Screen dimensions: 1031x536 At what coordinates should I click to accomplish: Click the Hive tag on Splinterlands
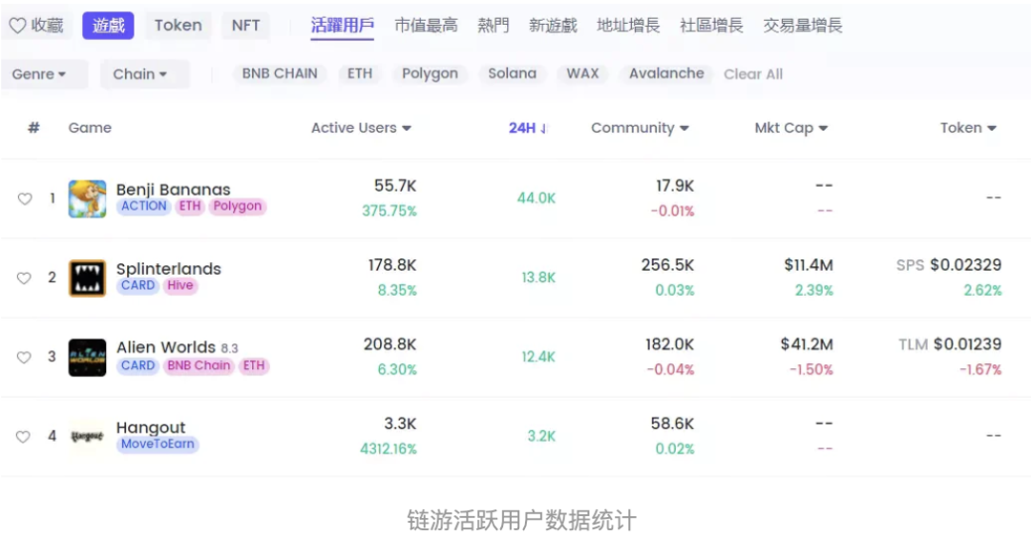(x=180, y=286)
